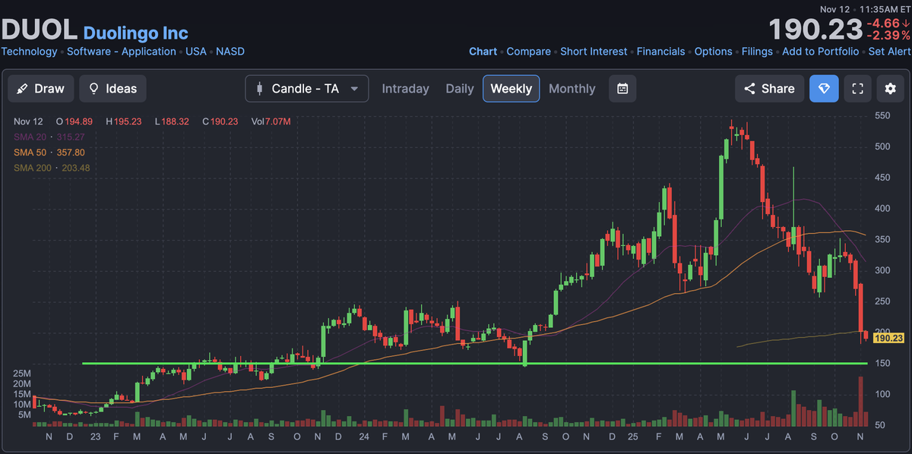The image size is (912, 454).
Task: Click the blue diamond premium icon
Action: (x=824, y=89)
